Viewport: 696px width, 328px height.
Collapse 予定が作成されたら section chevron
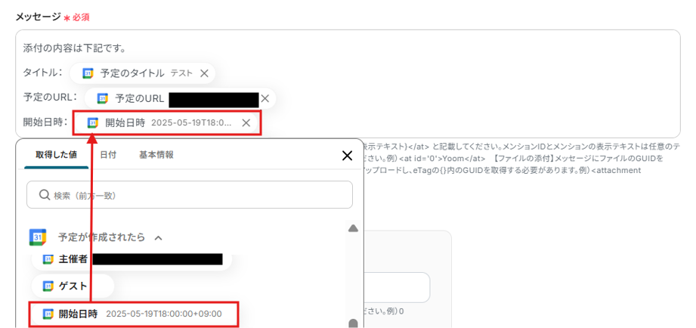coord(158,238)
